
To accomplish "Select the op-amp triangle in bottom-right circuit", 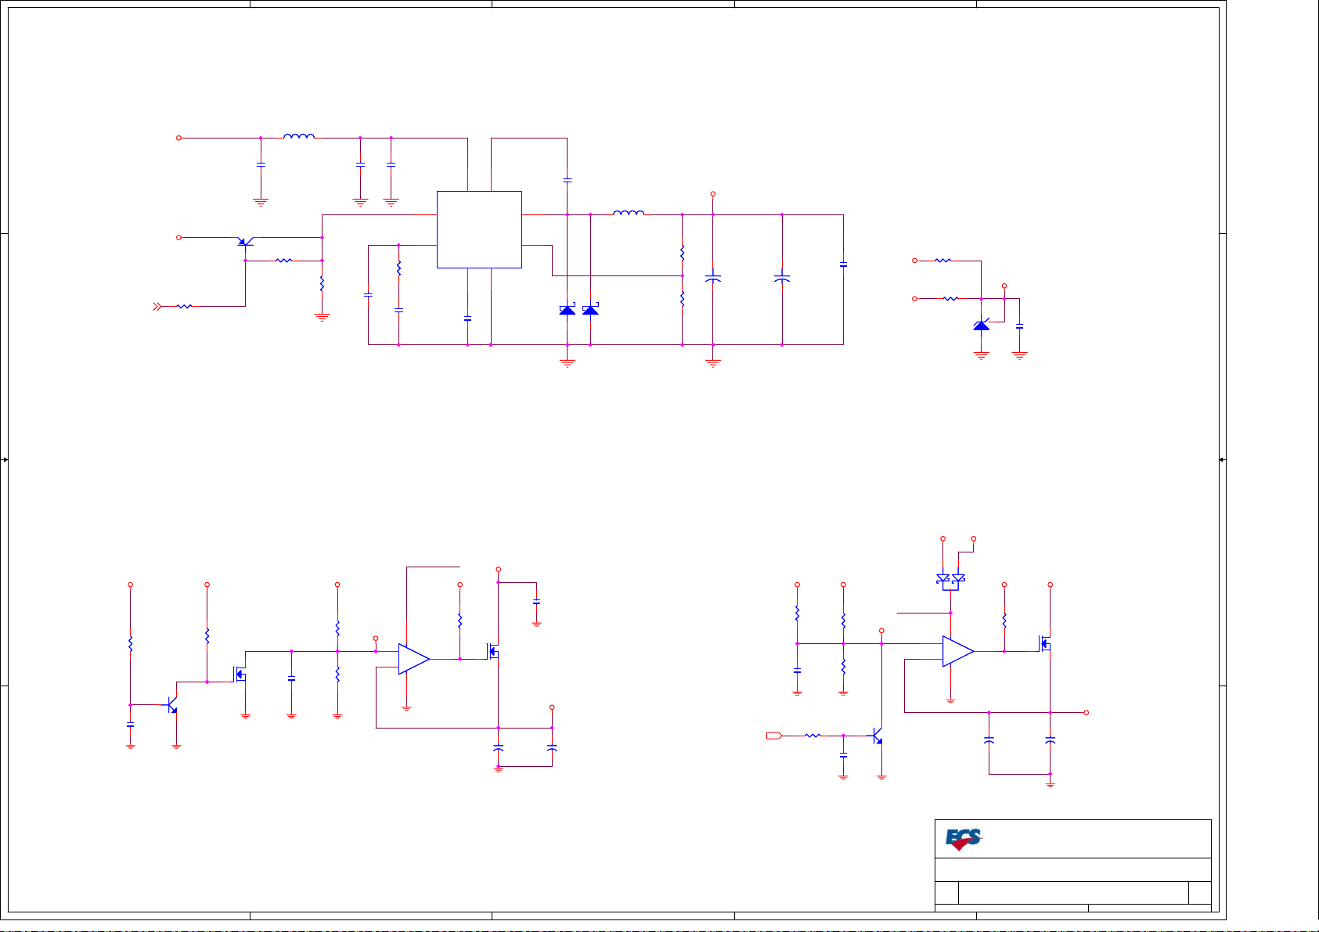I will pos(958,651).
